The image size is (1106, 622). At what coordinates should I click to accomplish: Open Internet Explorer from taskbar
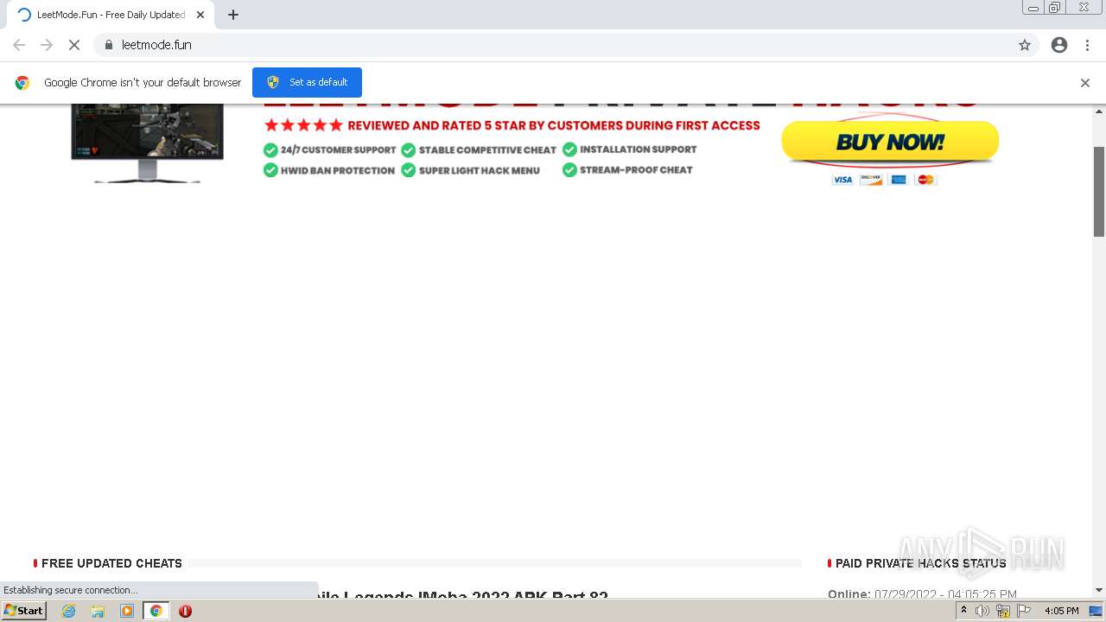(x=69, y=611)
